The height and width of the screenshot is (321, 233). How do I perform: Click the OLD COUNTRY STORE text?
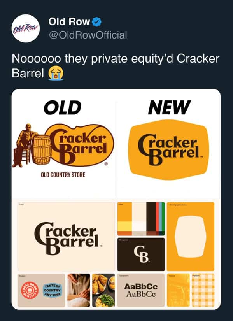[63, 175]
